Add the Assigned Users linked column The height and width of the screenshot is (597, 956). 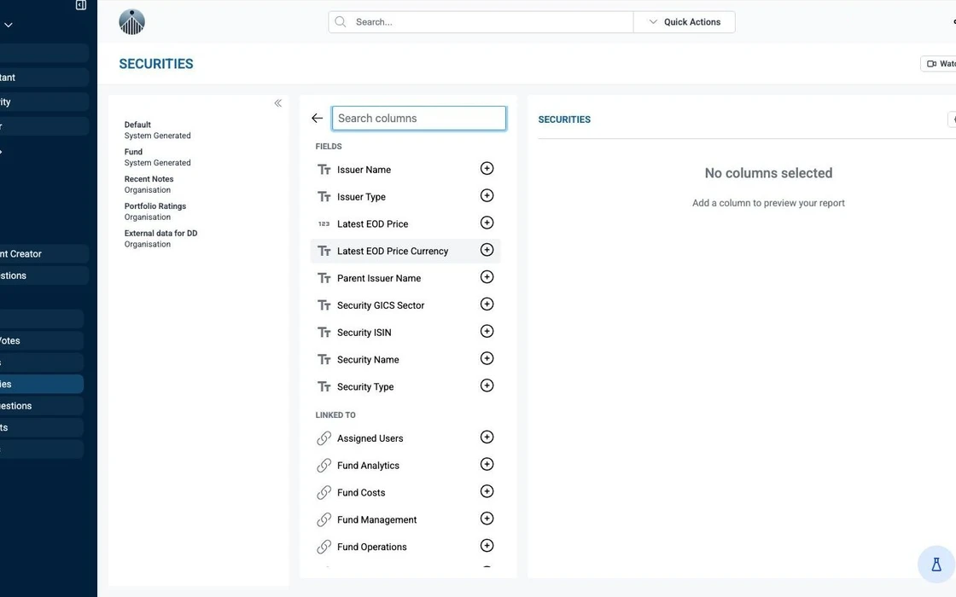[x=487, y=438]
